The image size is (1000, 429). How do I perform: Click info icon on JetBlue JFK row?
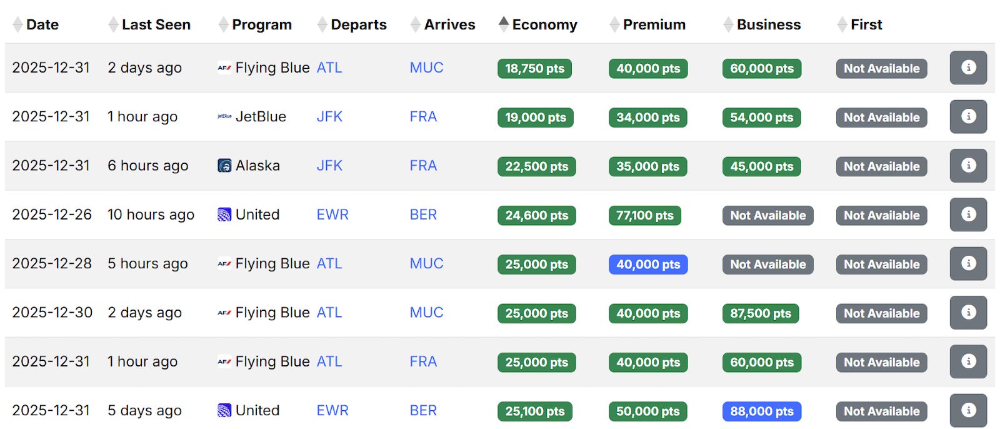tap(967, 116)
